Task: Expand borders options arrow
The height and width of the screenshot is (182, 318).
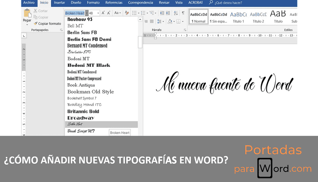Action: tap(183, 21)
